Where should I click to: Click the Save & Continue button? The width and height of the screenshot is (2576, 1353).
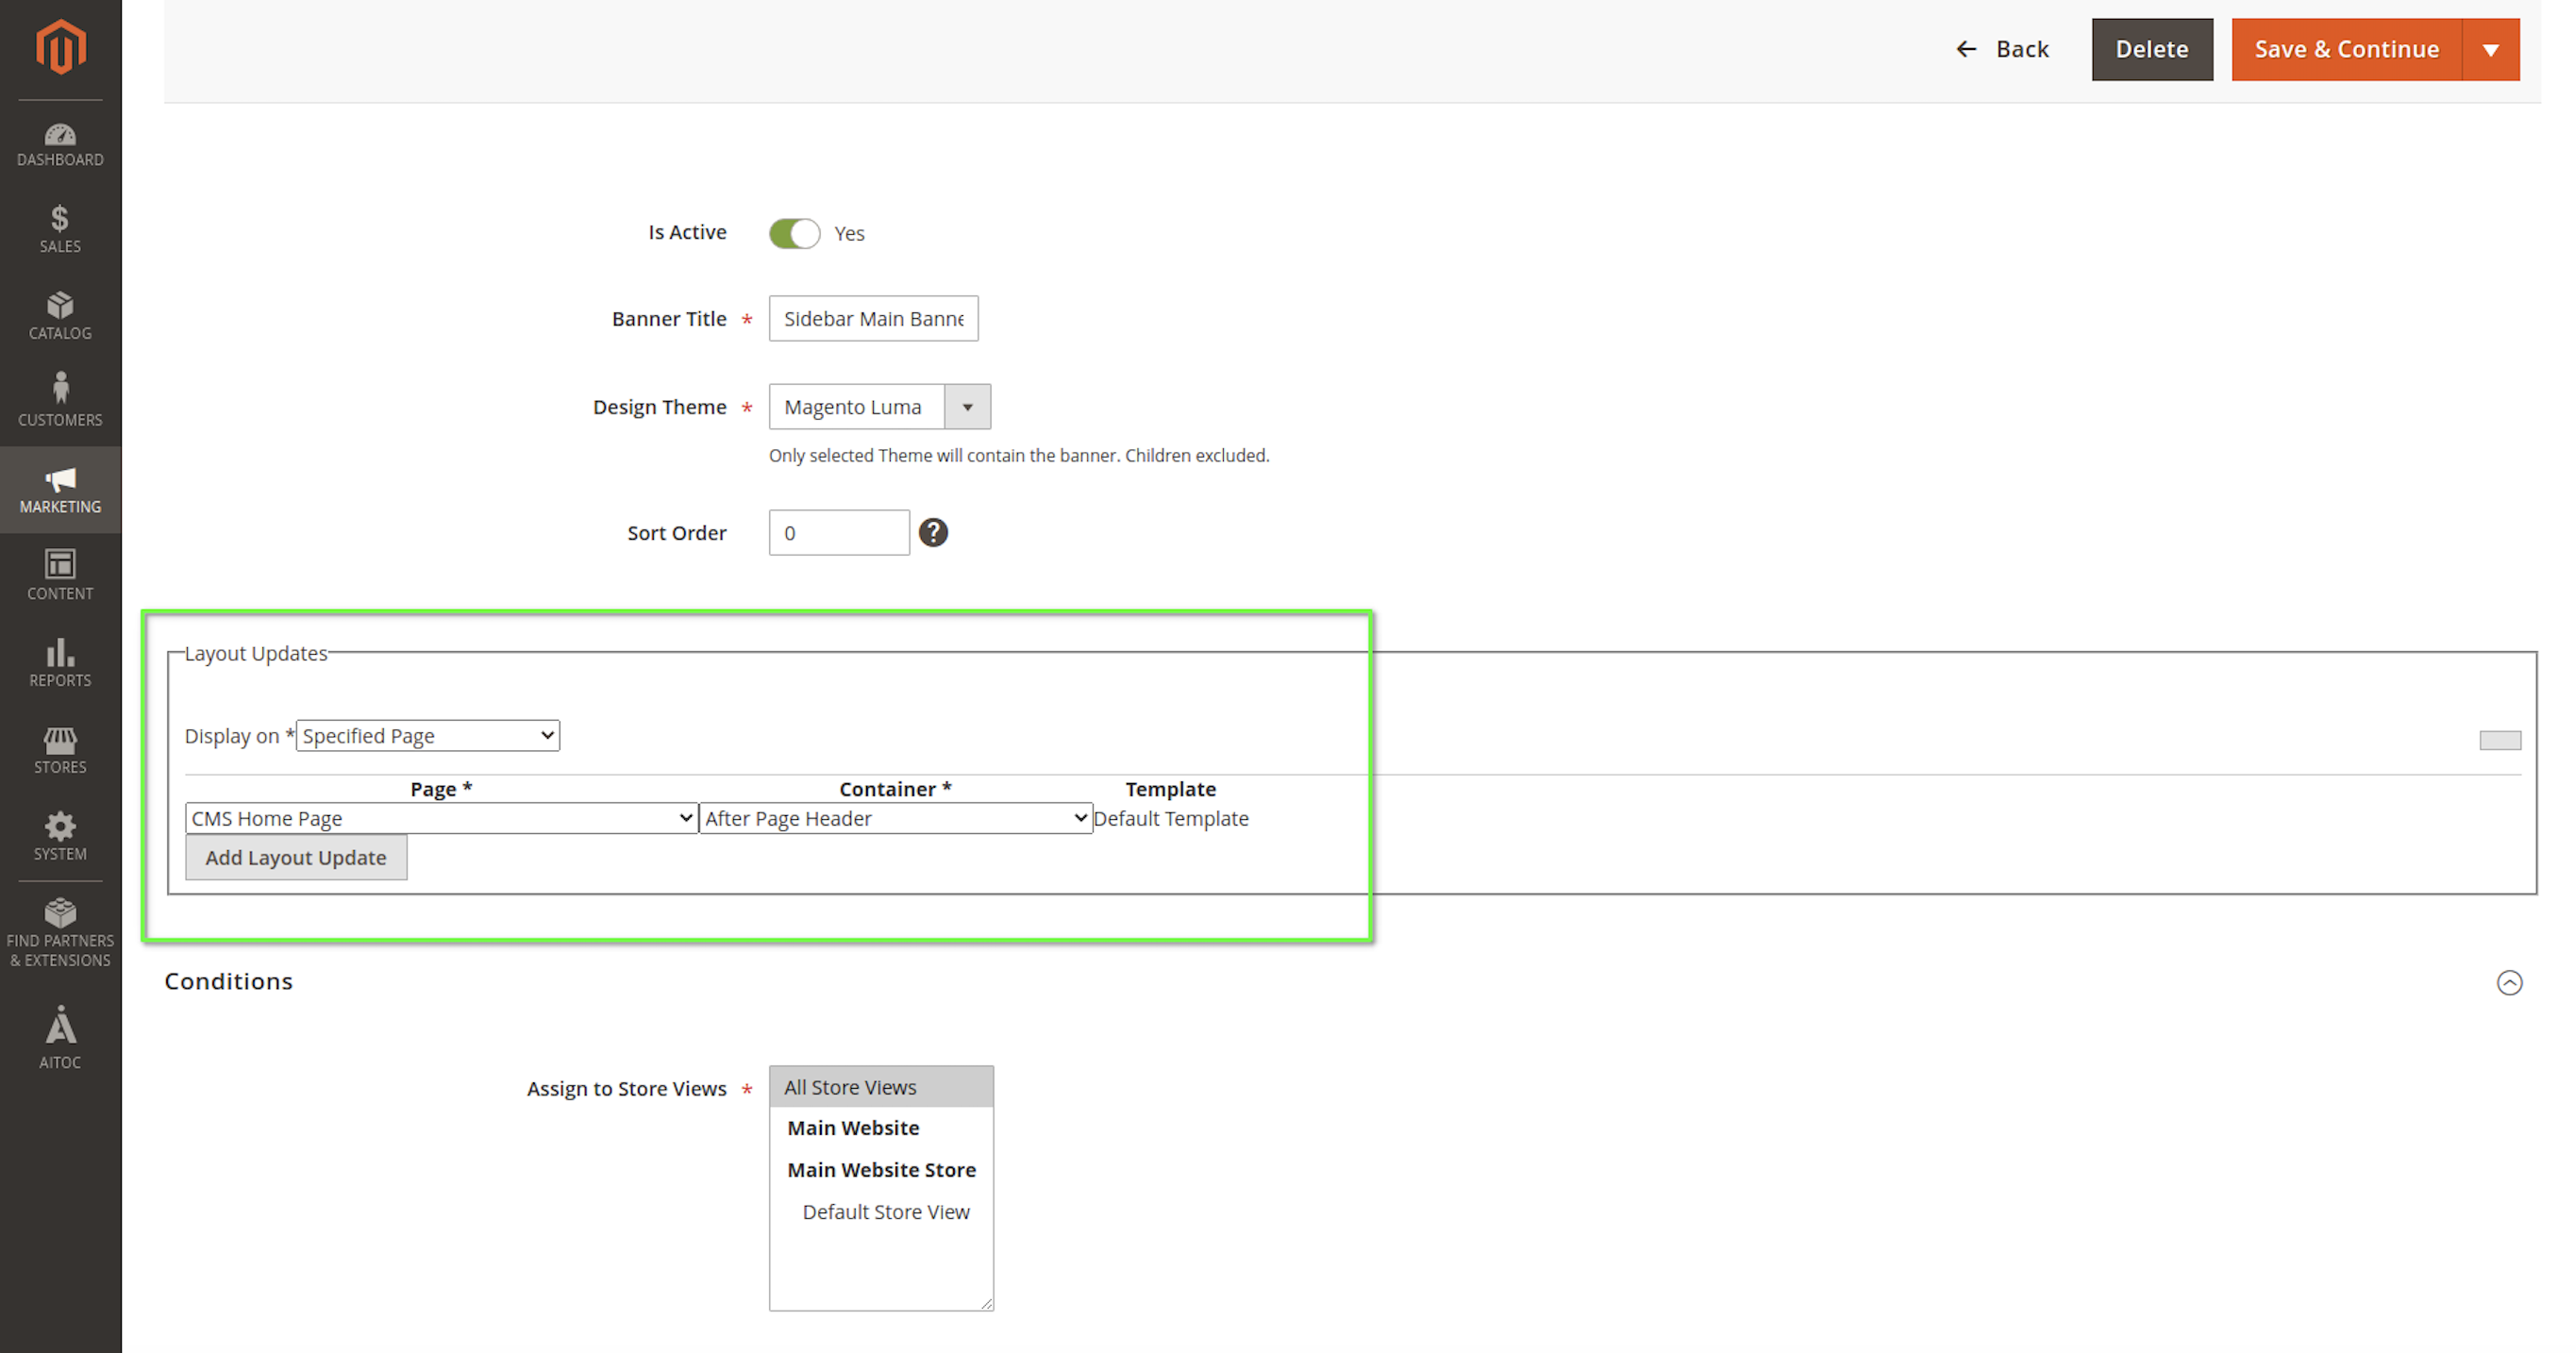click(2346, 49)
